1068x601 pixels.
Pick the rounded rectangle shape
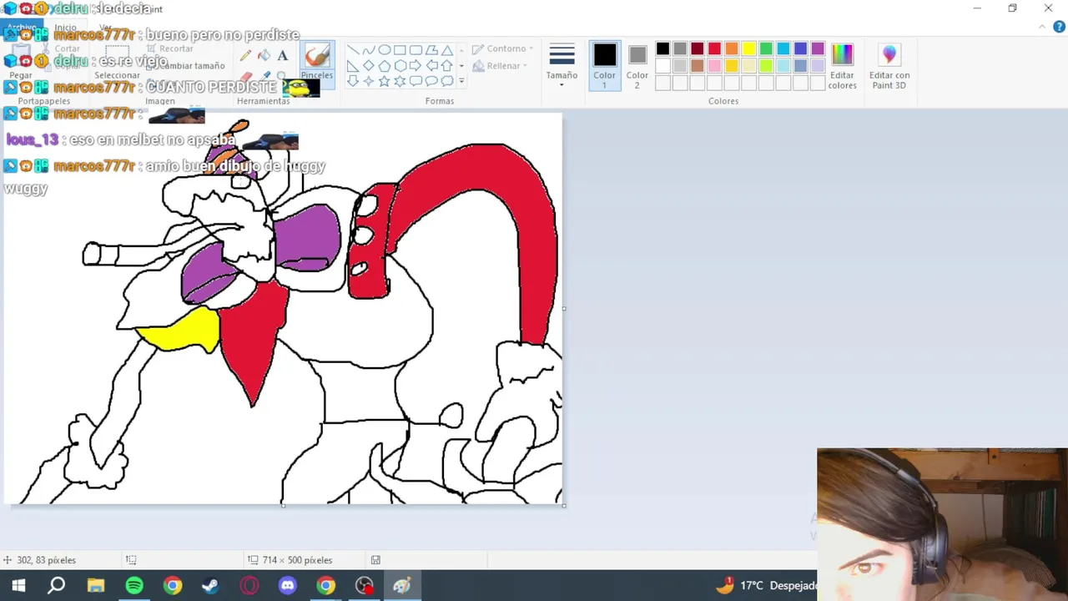[416, 50]
